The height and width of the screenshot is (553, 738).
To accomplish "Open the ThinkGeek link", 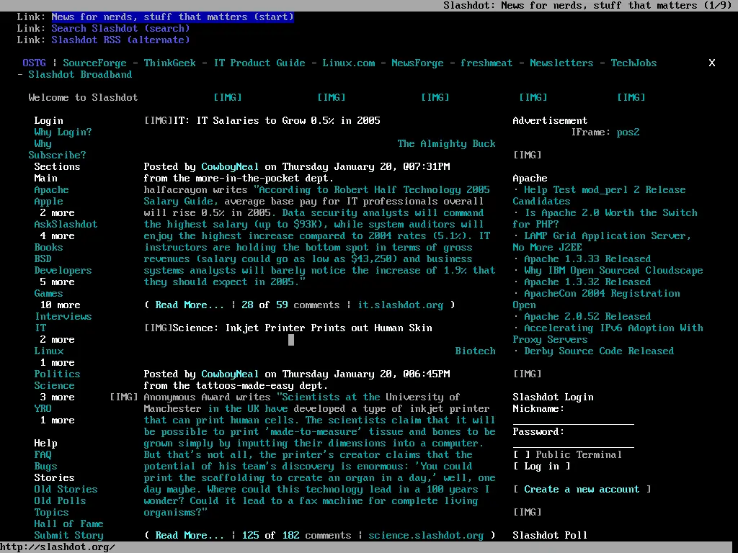I will [170, 63].
